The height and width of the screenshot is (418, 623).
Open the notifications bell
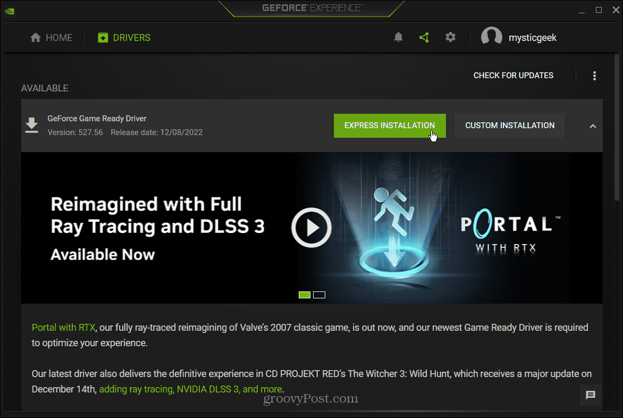(398, 37)
